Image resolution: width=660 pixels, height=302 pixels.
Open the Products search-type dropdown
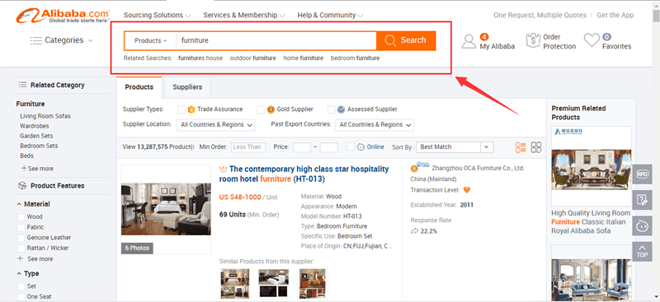tap(151, 41)
